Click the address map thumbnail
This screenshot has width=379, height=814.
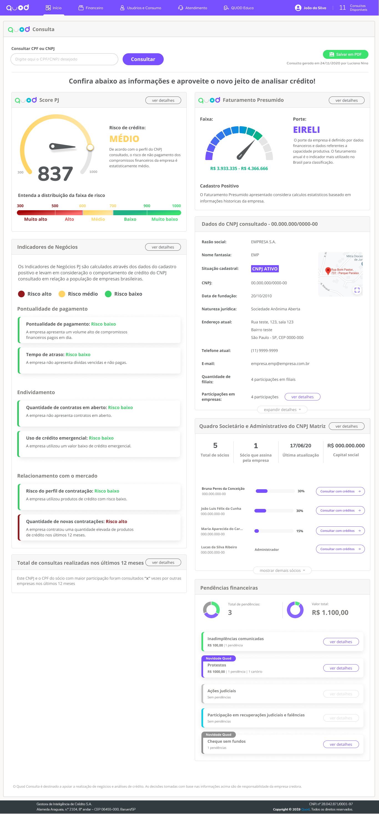[340, 274]
